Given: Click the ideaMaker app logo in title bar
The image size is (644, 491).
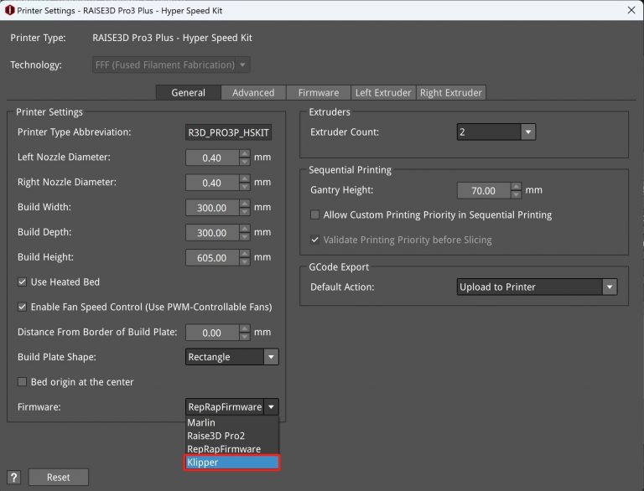Looking at the screenshot, I should point(10,10).
